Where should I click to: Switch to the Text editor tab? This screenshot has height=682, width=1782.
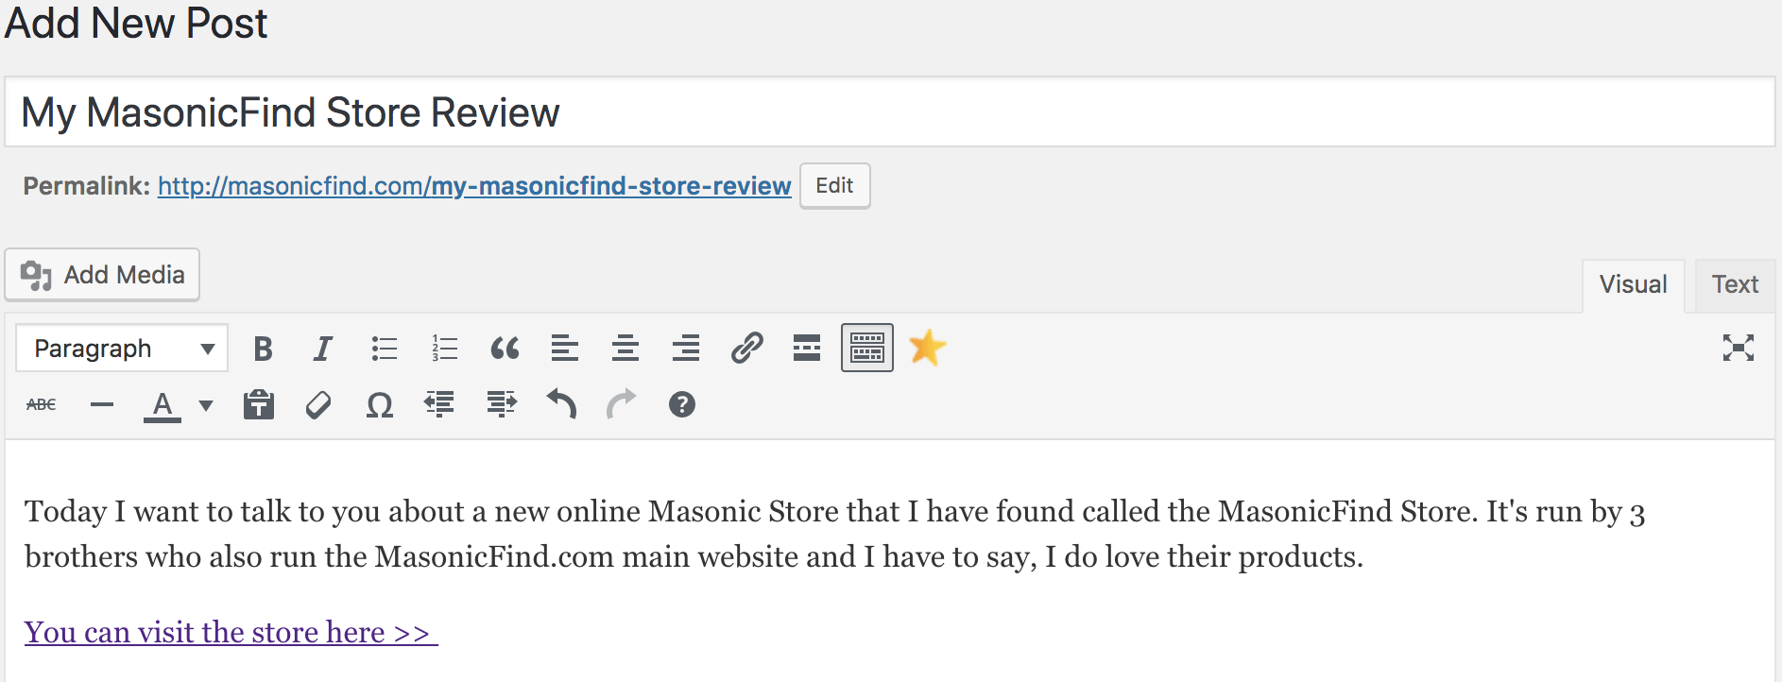pos(1735,284)
